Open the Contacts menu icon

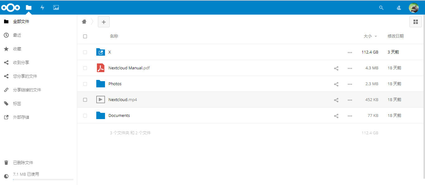coord(399,8)
